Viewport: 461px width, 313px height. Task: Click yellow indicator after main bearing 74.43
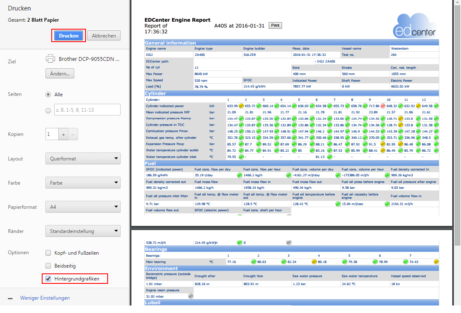point(436,262)
